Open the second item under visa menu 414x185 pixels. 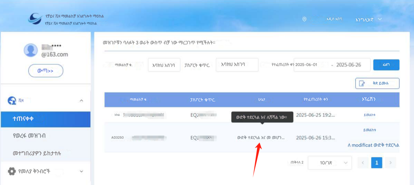pos(45,136)
